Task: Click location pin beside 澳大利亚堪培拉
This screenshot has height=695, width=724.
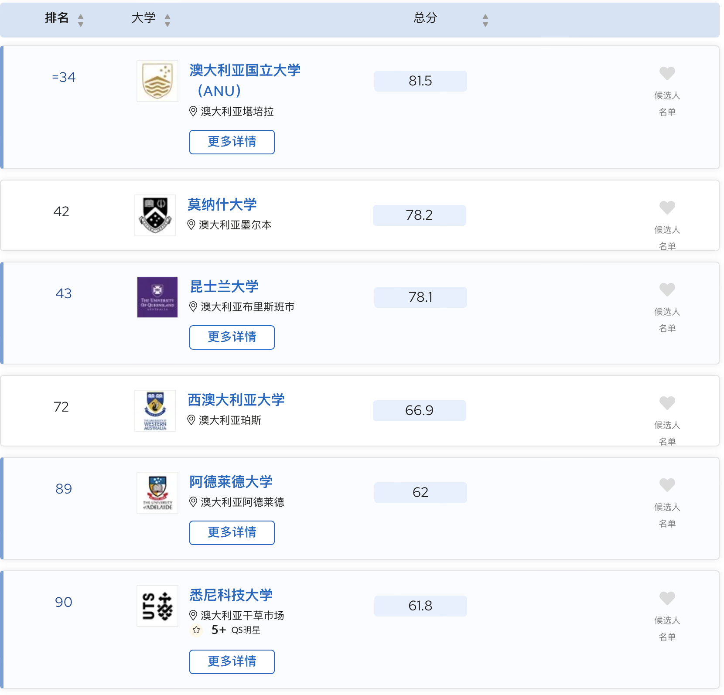Action: click(x=193, y=112)
